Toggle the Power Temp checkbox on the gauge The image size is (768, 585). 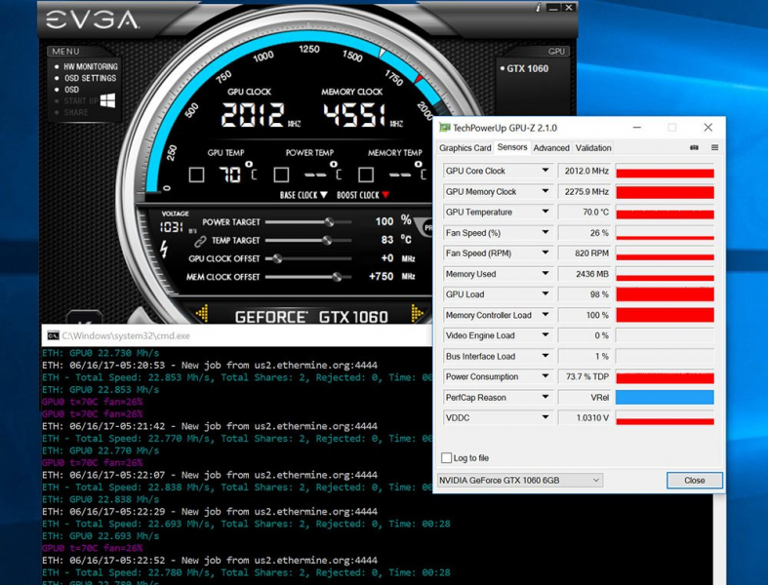click(281, 175)
